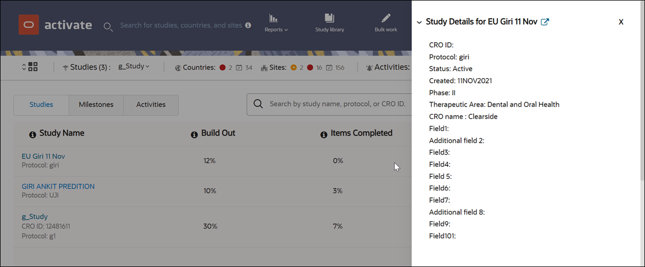Image resolution: width=645 pixels, height=267 pixels.
Task: Click Status: Active in details panel
Action: click(x=451, y=68)
